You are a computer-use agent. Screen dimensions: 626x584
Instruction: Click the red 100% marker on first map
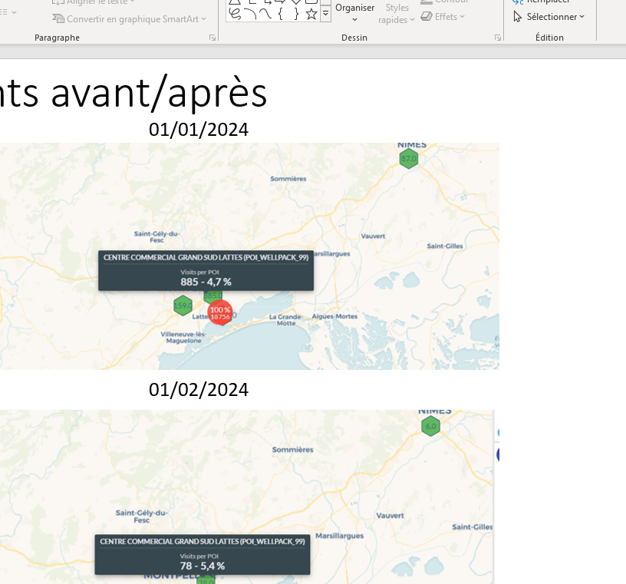[220, 312]
